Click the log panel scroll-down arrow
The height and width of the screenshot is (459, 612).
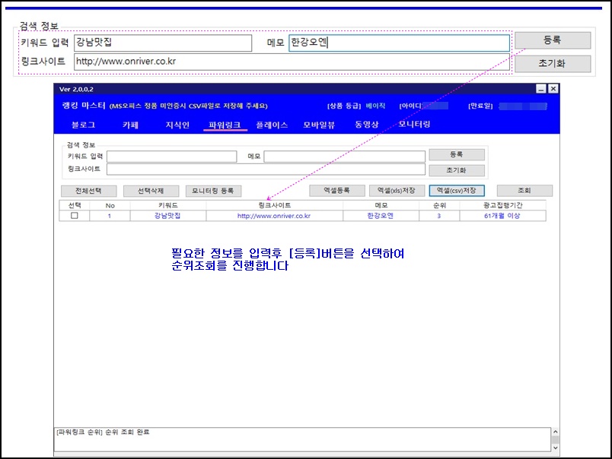pyautogui.click(x=553, y=448)
